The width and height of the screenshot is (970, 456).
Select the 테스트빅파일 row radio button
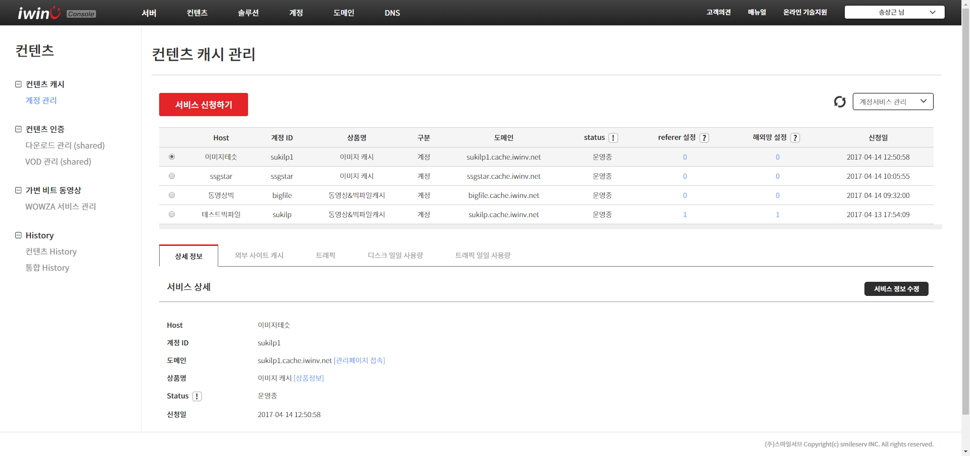tap(172, 215)
